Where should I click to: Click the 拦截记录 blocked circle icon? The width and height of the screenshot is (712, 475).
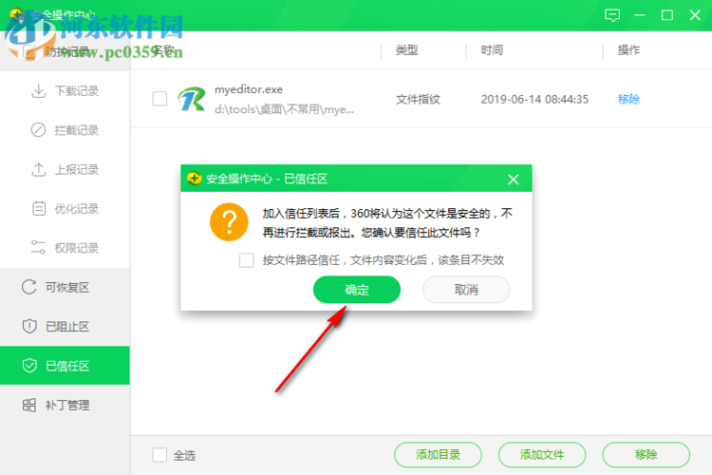pyautogui.click(x=38, y=130)
